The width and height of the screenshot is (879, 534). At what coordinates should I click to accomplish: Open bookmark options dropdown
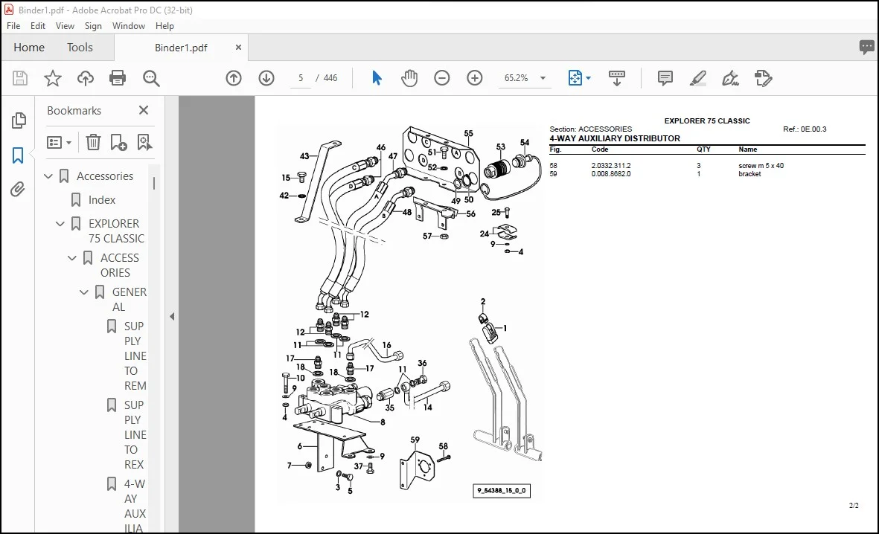[59, 142]
